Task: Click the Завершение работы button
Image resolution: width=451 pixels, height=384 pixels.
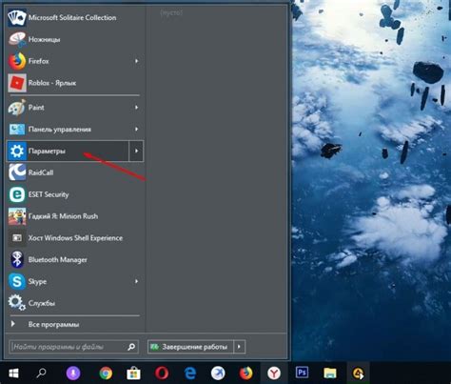Action: (x=190, y=347)
